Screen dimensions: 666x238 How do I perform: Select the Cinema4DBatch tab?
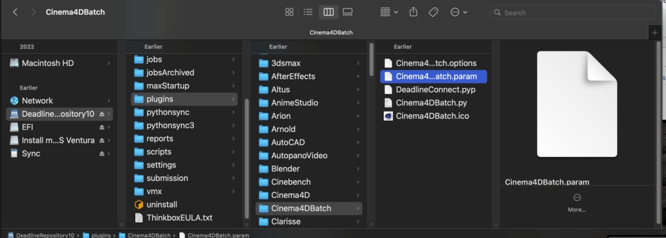tap(331, 32)
